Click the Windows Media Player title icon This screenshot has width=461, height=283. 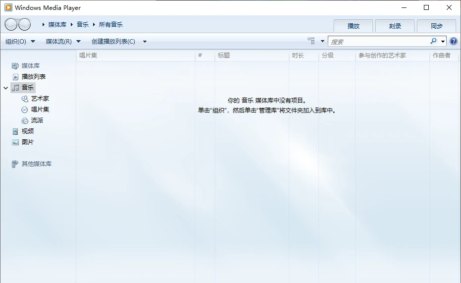8,7
